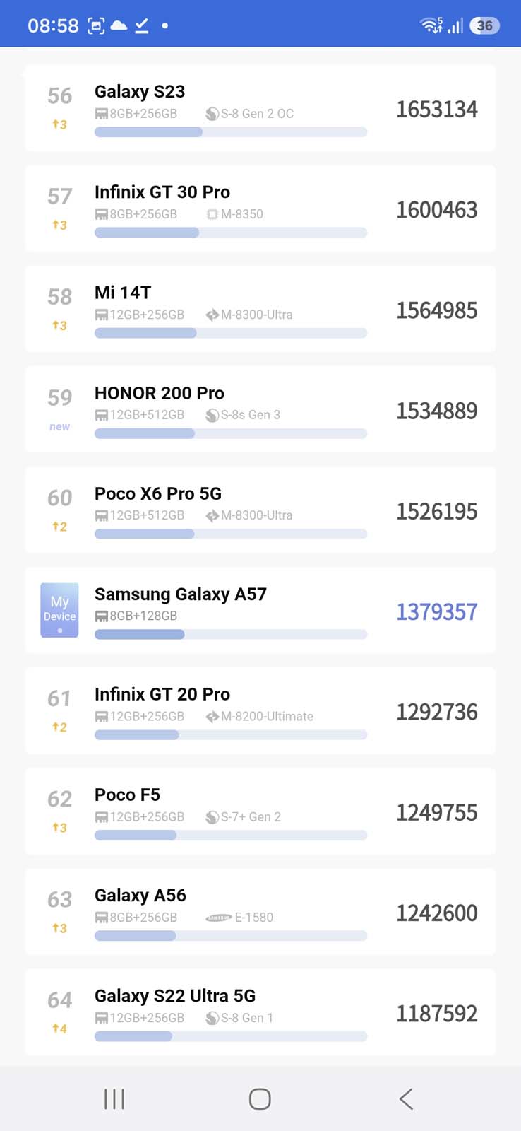Click the MediaTek icon beside M-8300-Ultra on Mi 14T
This screenshot has width=521, height=1131.
[212, 315]
